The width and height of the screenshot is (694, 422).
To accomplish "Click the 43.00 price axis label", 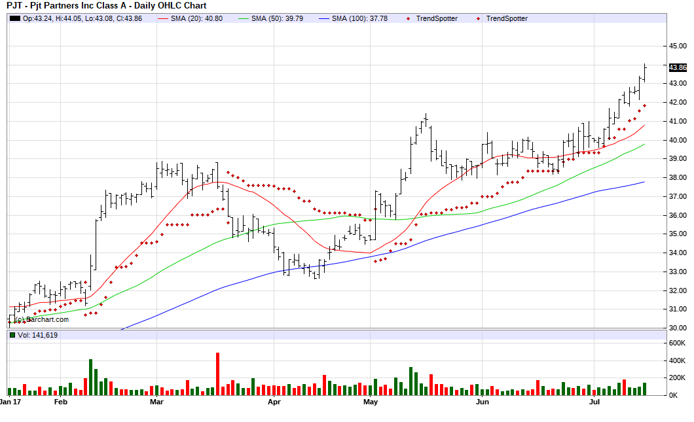I will click(678, 83).
